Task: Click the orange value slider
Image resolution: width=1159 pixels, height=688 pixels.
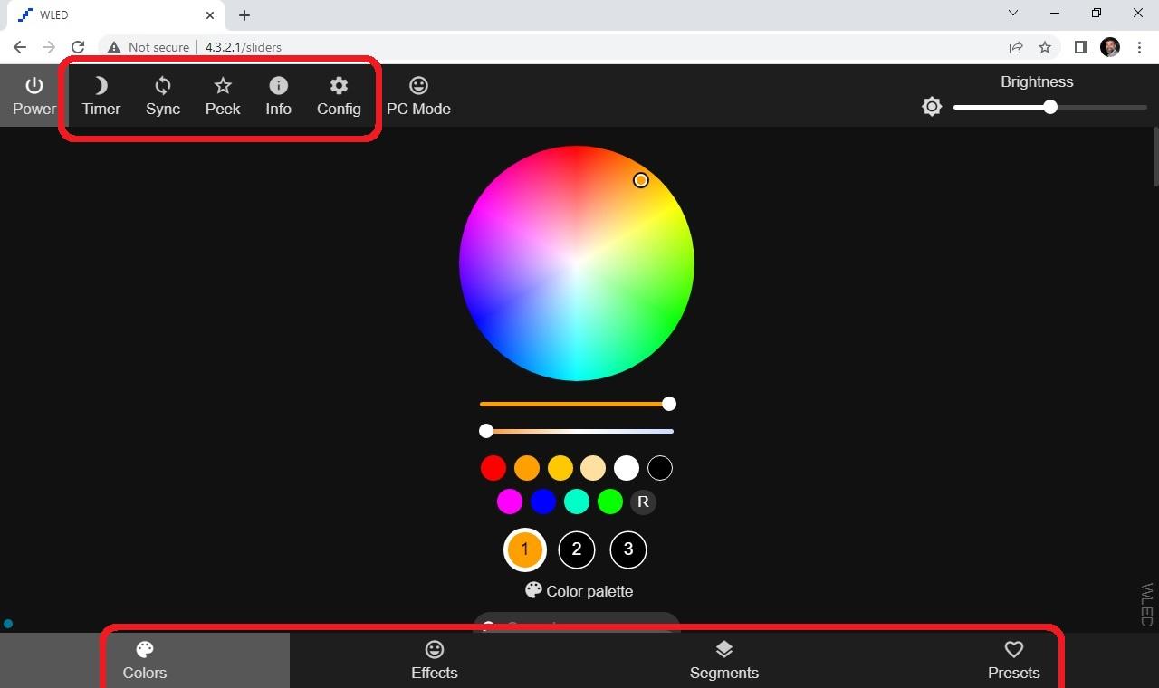Action: 577,404
